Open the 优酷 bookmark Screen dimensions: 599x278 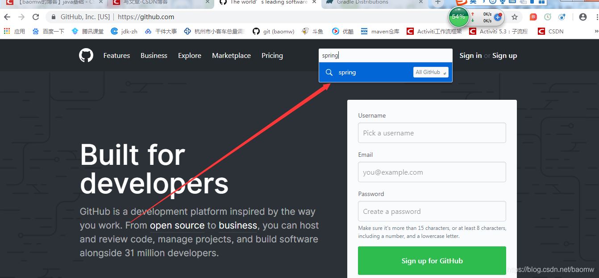tap(343, 31)
